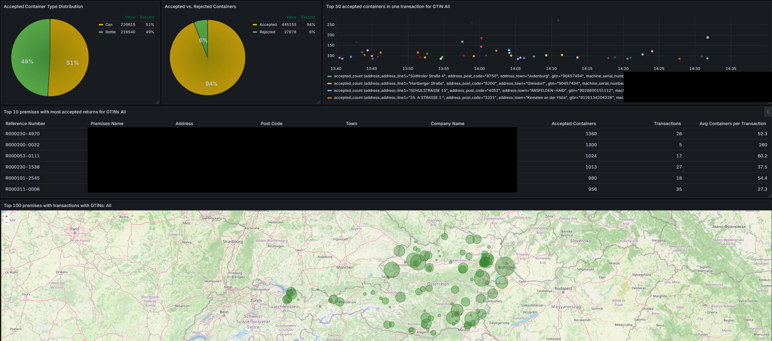Sort table by Town column header
Screen dimensions: 772x341
[351, 124]
